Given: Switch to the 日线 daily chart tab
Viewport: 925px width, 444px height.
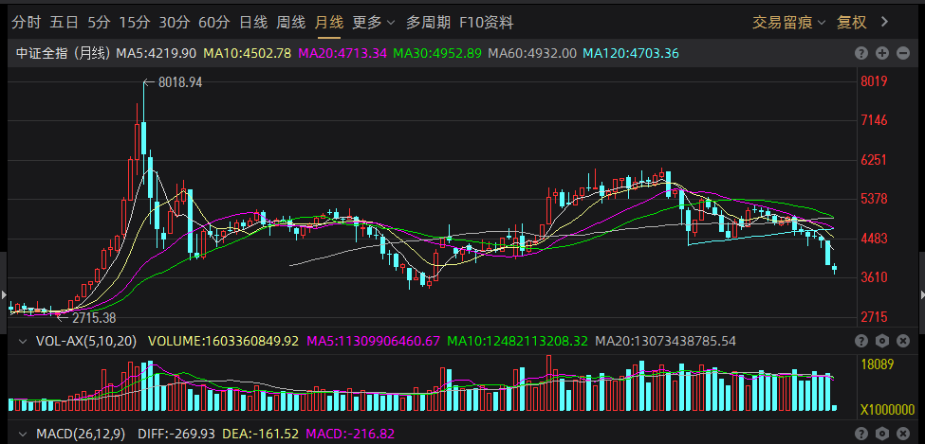Looking at the screenshot, I should pos(253,23).
